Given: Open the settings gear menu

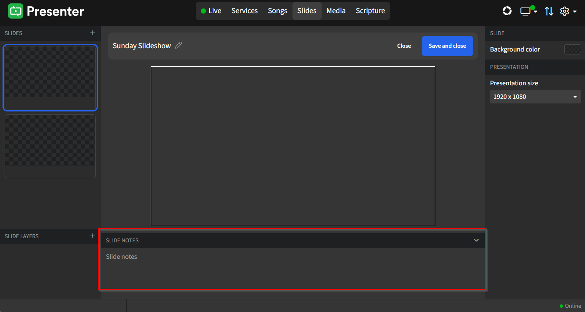Looking at the screenshot, I should (x=565, y=11).
